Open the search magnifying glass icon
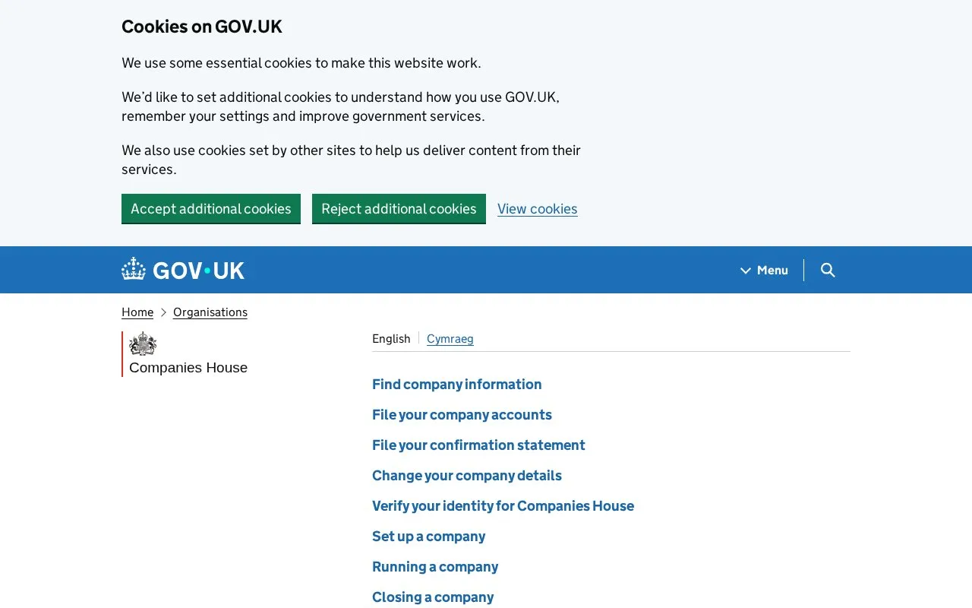Image resolution: width=972 pixels, height=608 pixels. pos(828,270)
